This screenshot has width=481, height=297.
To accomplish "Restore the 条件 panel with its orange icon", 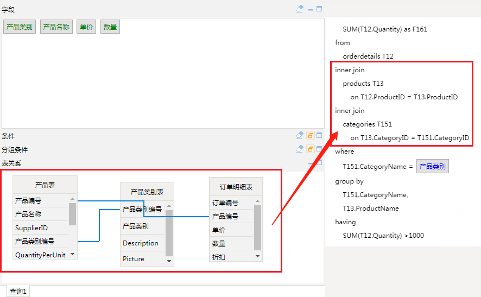I will pos(311,135).
